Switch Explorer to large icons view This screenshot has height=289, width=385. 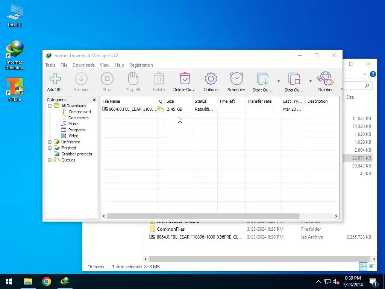click(x=371, y=266)
